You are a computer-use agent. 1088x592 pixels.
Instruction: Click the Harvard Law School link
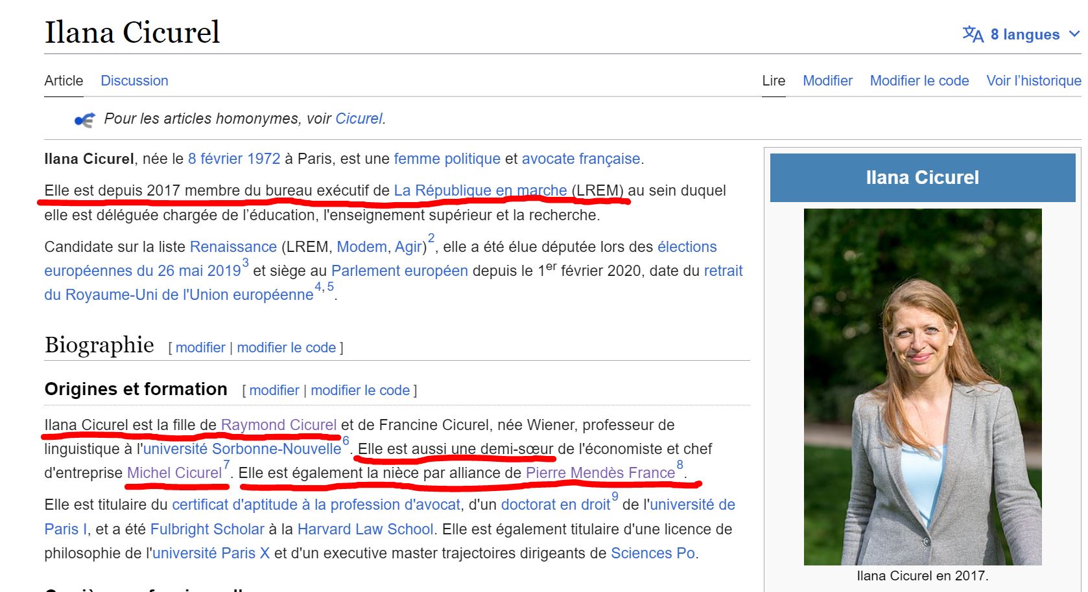[365, 529]
